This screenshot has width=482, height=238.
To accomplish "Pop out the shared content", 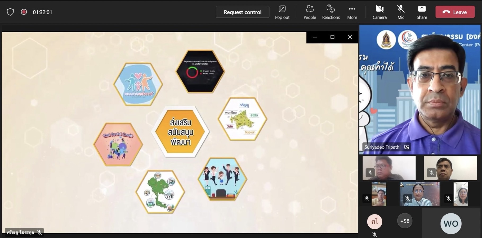I will coord(282,12).
